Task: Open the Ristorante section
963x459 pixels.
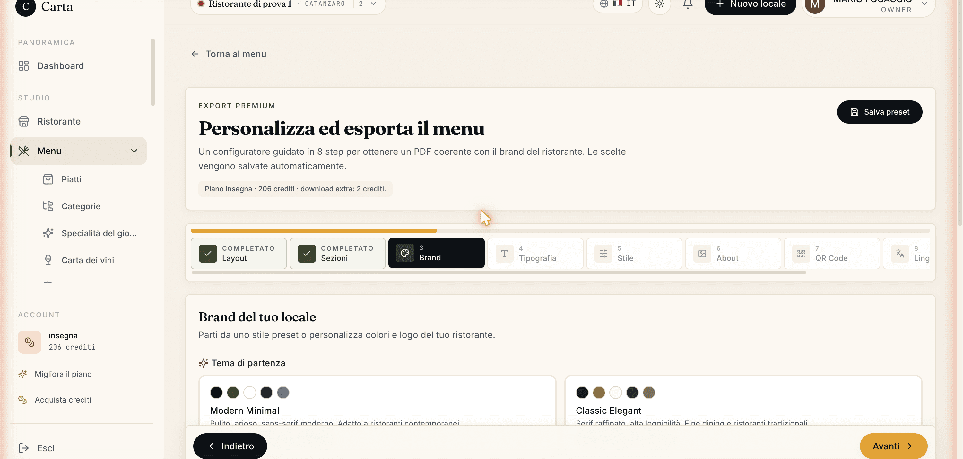Action: [x=79, y=121]
